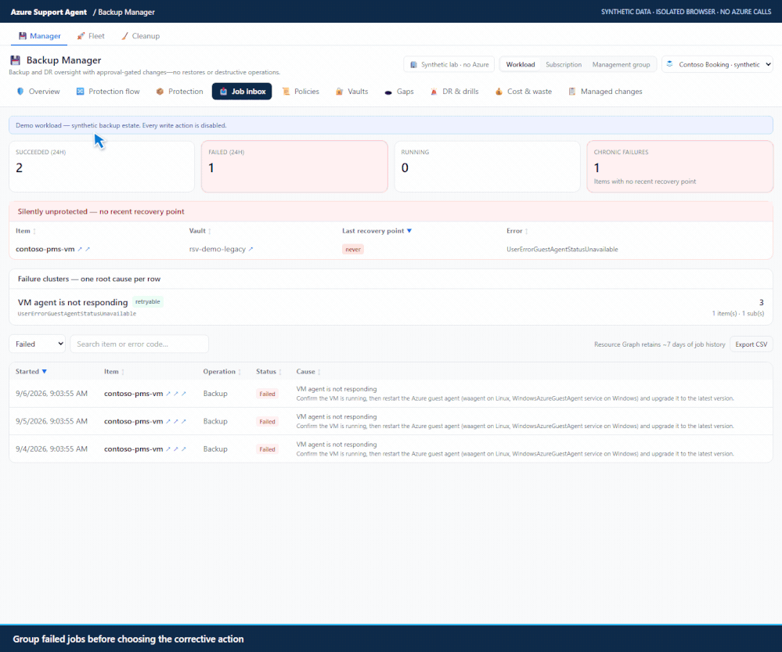Open the Succeeded (24h) summary card

pyautogui.click(x=102, y=166)
